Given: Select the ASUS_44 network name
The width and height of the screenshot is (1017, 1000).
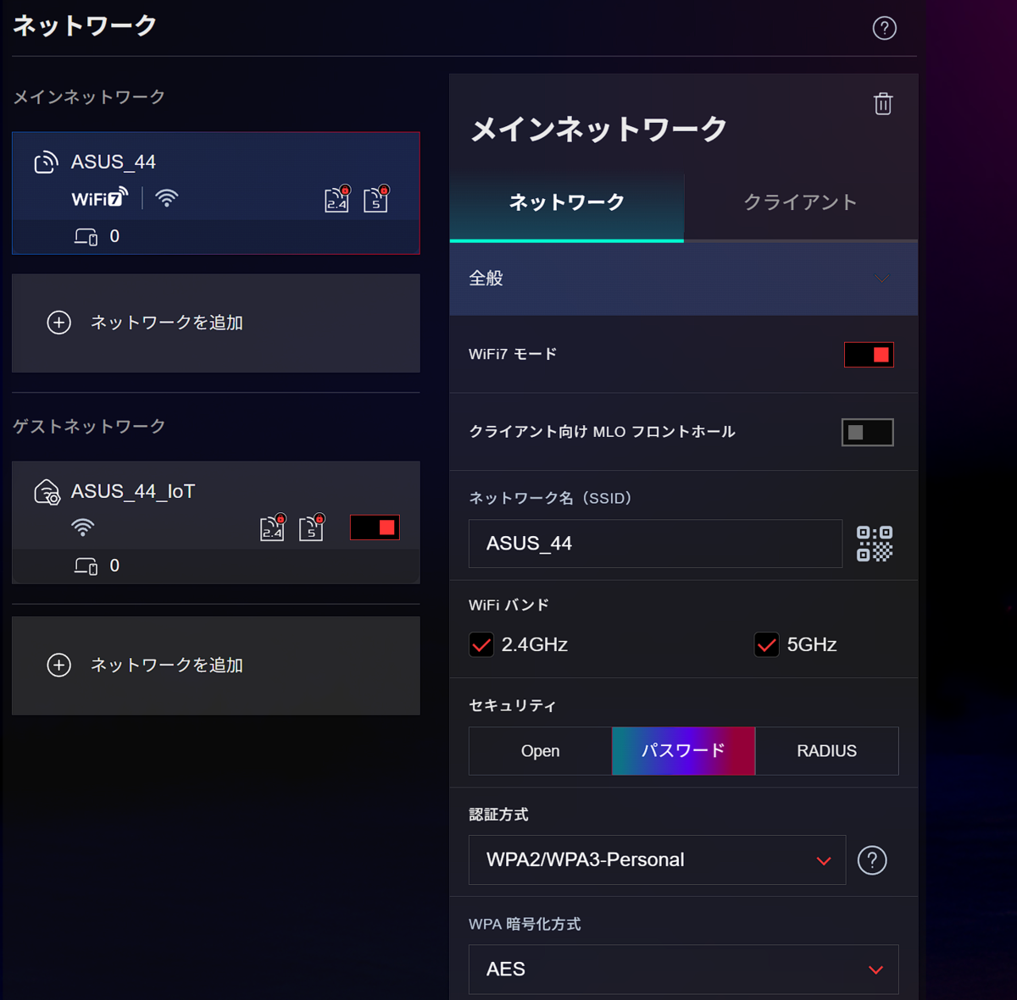Looking at the screenshot, I should (x=114, y=162).
